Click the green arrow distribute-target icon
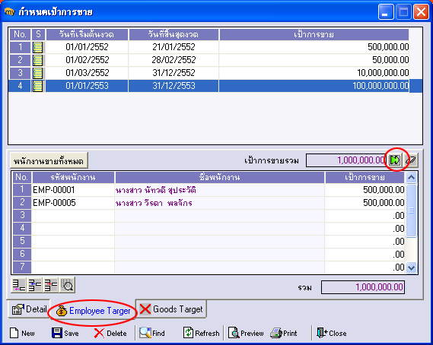Viewport: 433px width, 345px height. click(395, 160)
